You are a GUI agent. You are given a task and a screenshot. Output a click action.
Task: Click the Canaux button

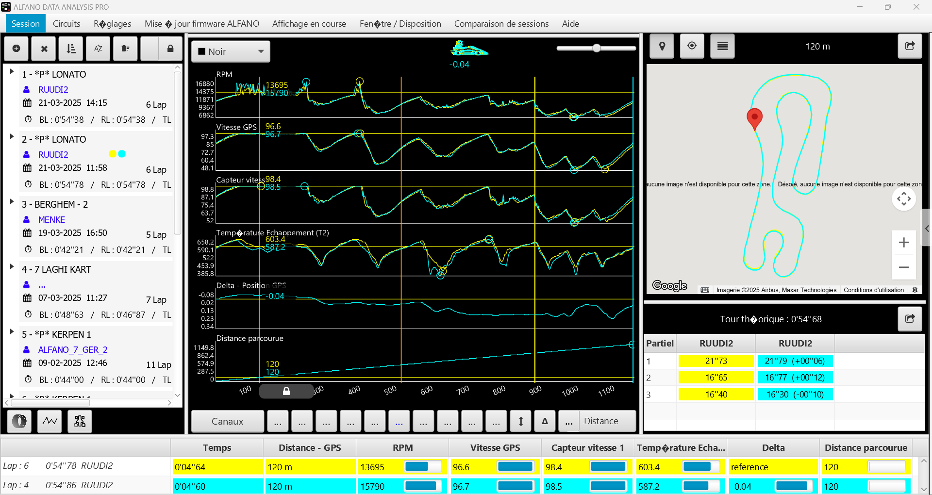(227, 421)
